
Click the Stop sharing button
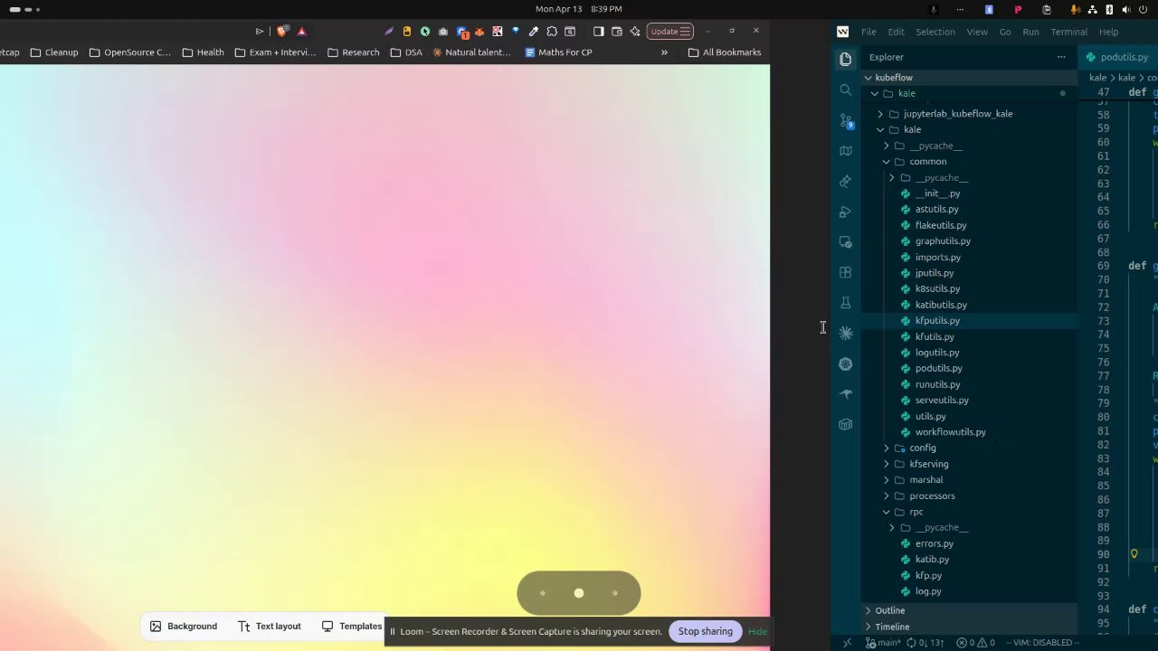pos(706,631)
